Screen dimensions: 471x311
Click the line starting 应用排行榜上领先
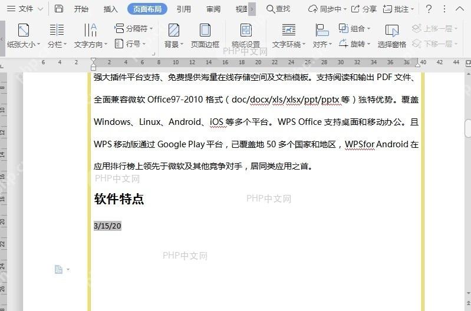click(203, 166)
